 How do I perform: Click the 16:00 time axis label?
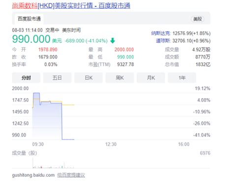point(184,144)
